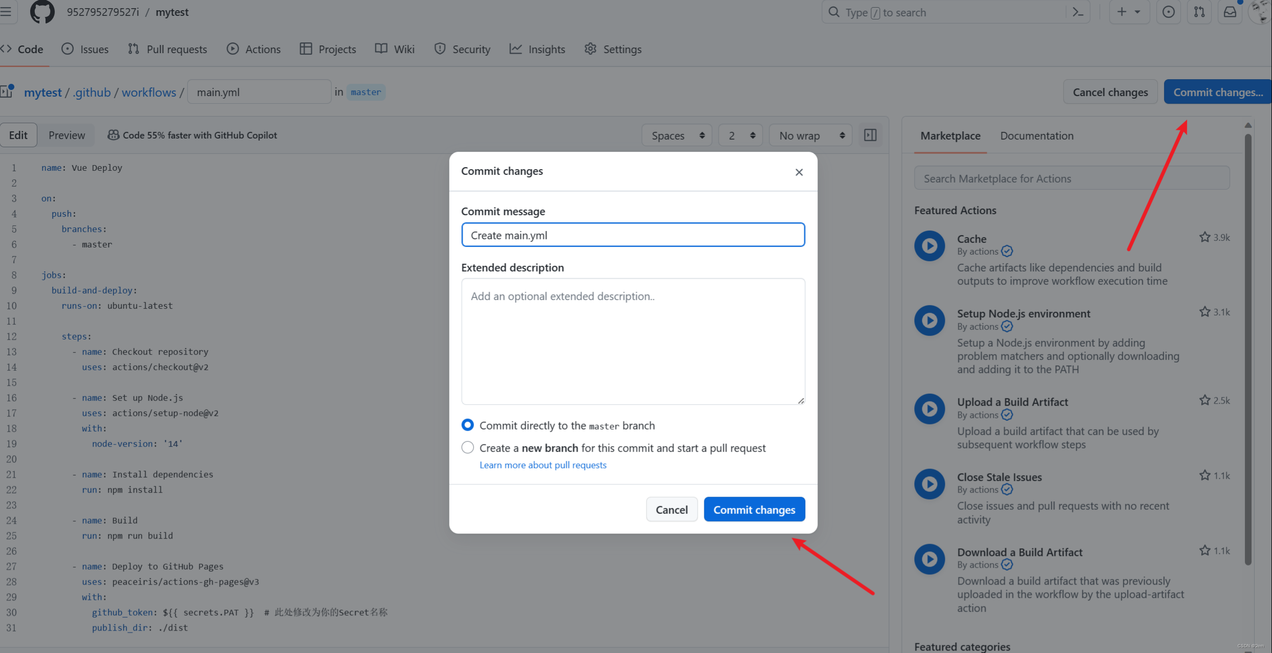Click the GitHub Octocat logo
Image resolution: width=1272 pixels, height=653 pixels.
pyautogui.click(x=42, y=12)
